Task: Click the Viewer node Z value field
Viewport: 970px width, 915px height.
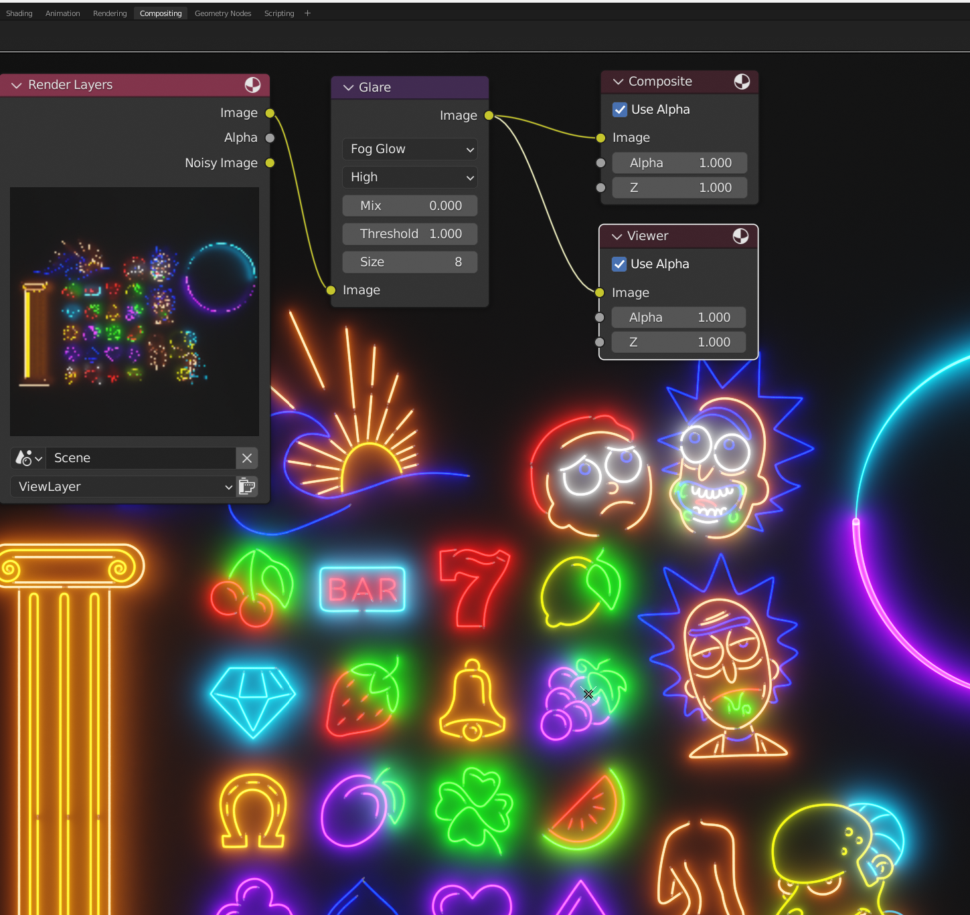Action: pos(679,342)
